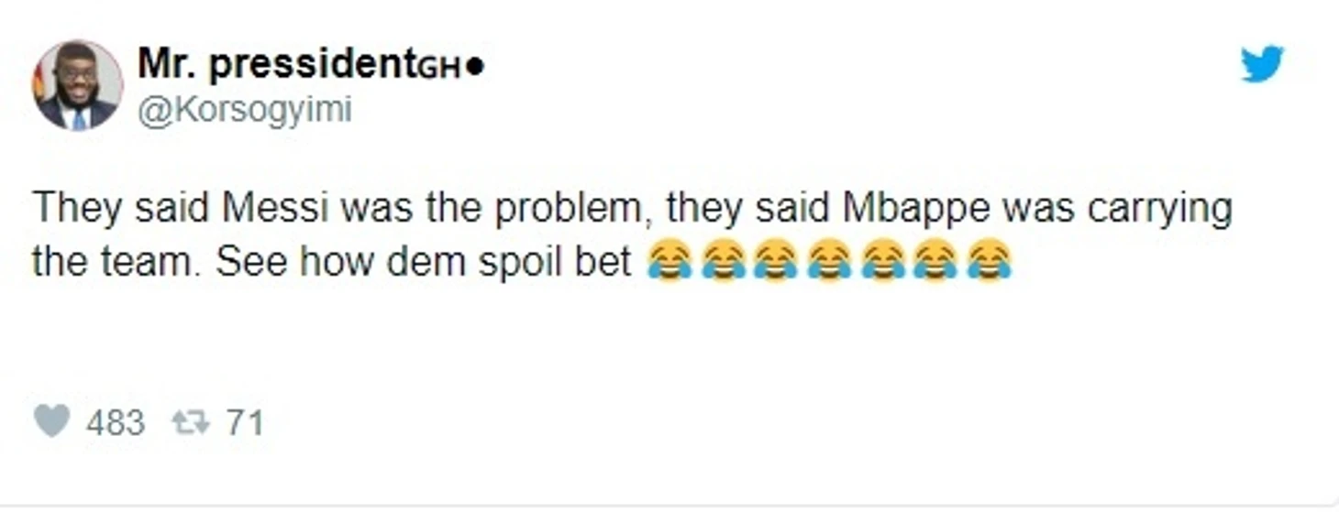
Task: Click the 71 retweets count
Action: (245, 423)
